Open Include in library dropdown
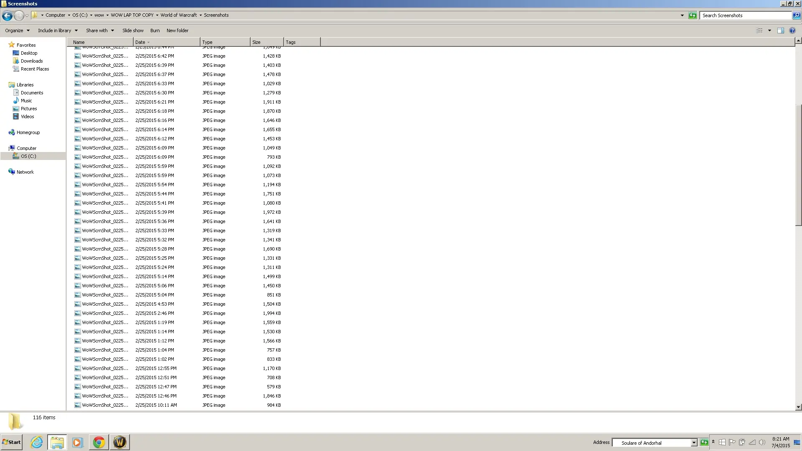 coord(58,30)
